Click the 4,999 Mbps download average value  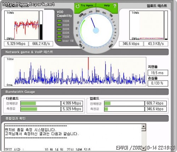click(x=72, y=103)
